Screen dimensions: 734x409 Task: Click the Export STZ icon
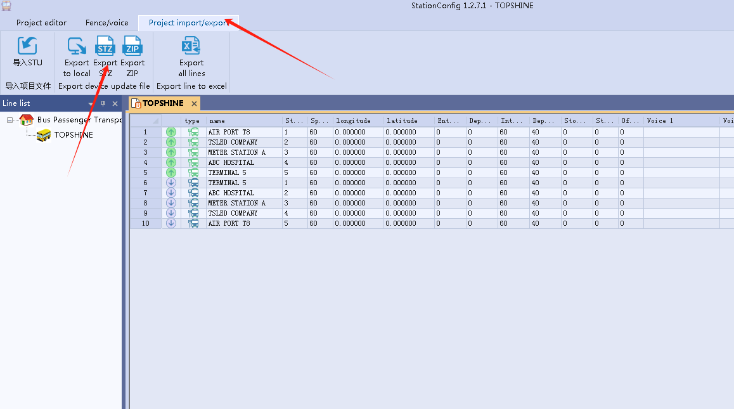tap(105, 46)
